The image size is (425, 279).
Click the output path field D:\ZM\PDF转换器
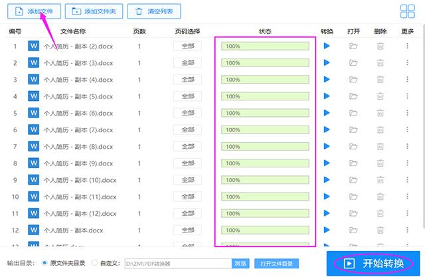tap(178, 264)
